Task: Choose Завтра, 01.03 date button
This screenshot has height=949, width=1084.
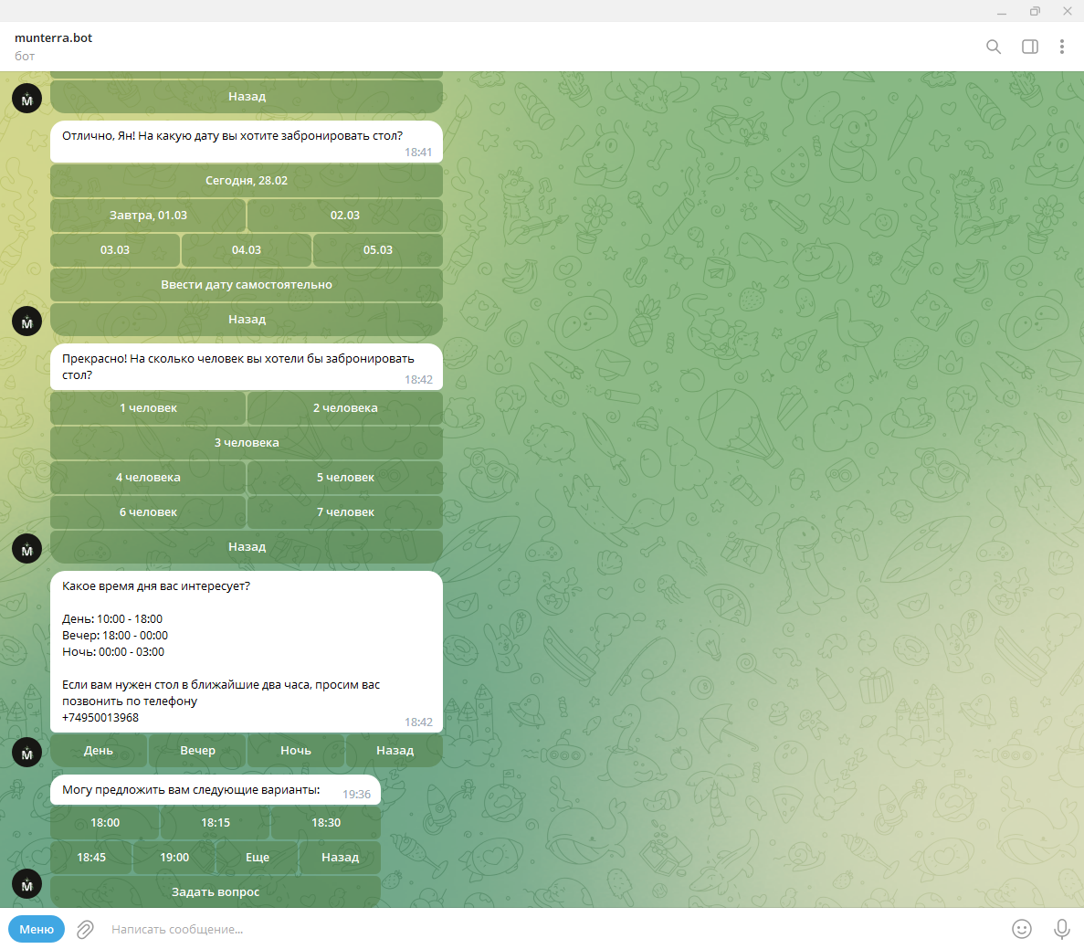Action: point(148,216)
